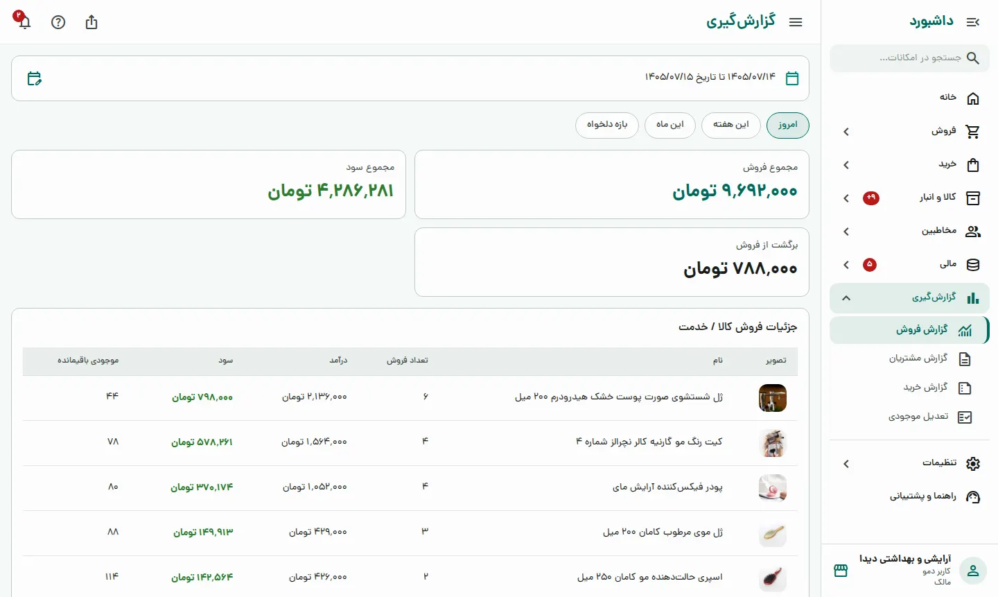The height and width of the screenshot is (597, 998).
Task: Click the thumbnail of ژل شستشوی صورت product
Action: (x=773, y=398)
